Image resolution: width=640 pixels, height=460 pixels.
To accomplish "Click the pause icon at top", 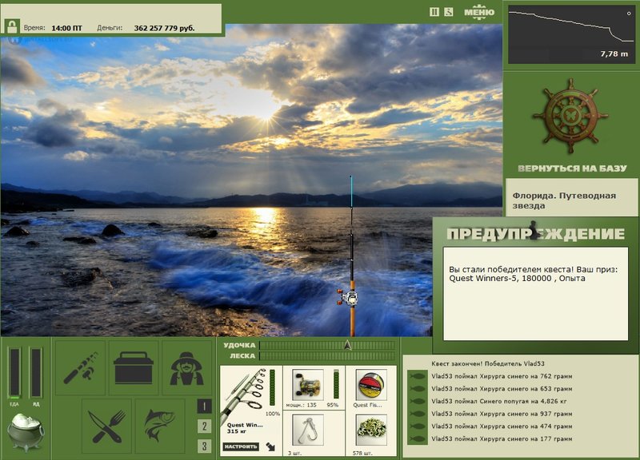I will (x=434, y=12).
